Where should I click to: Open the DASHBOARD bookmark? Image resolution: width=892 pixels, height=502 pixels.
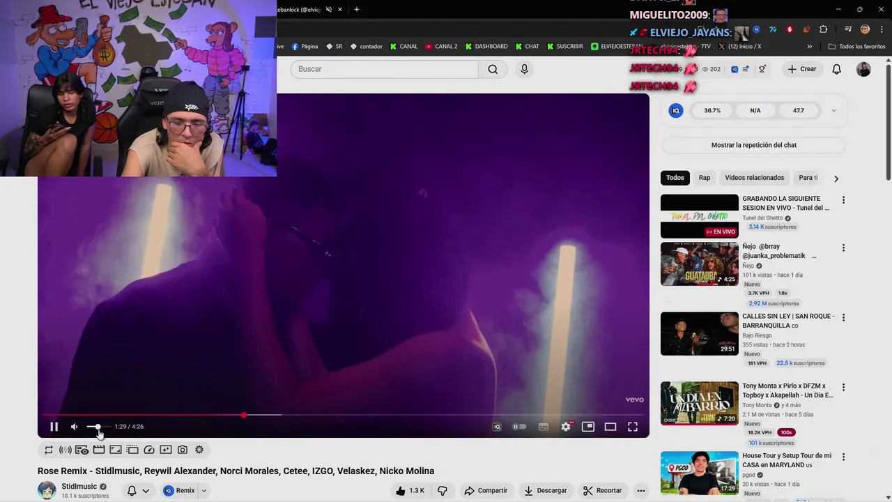(x=486, y=47)
